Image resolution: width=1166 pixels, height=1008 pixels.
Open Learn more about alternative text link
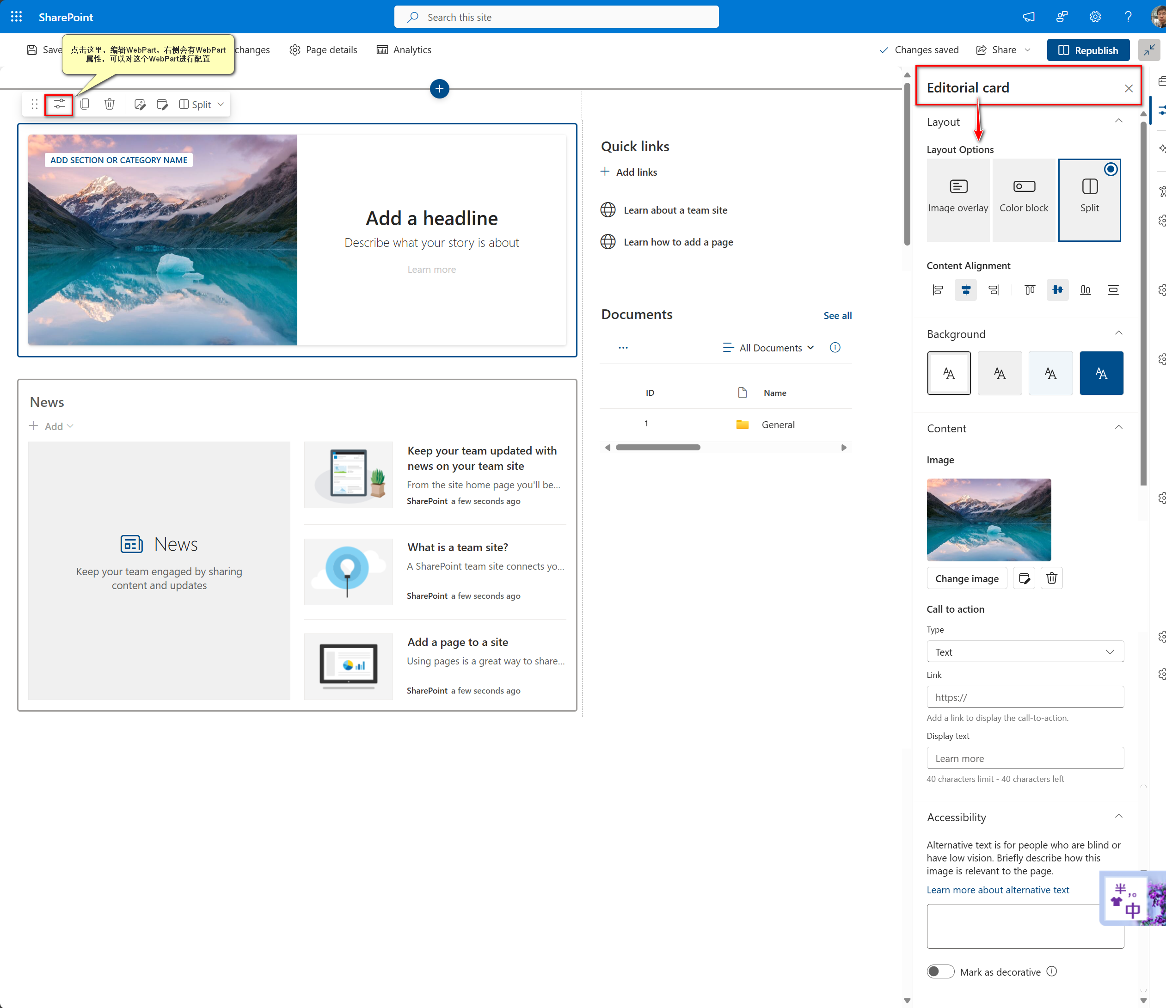coord(998,889)
